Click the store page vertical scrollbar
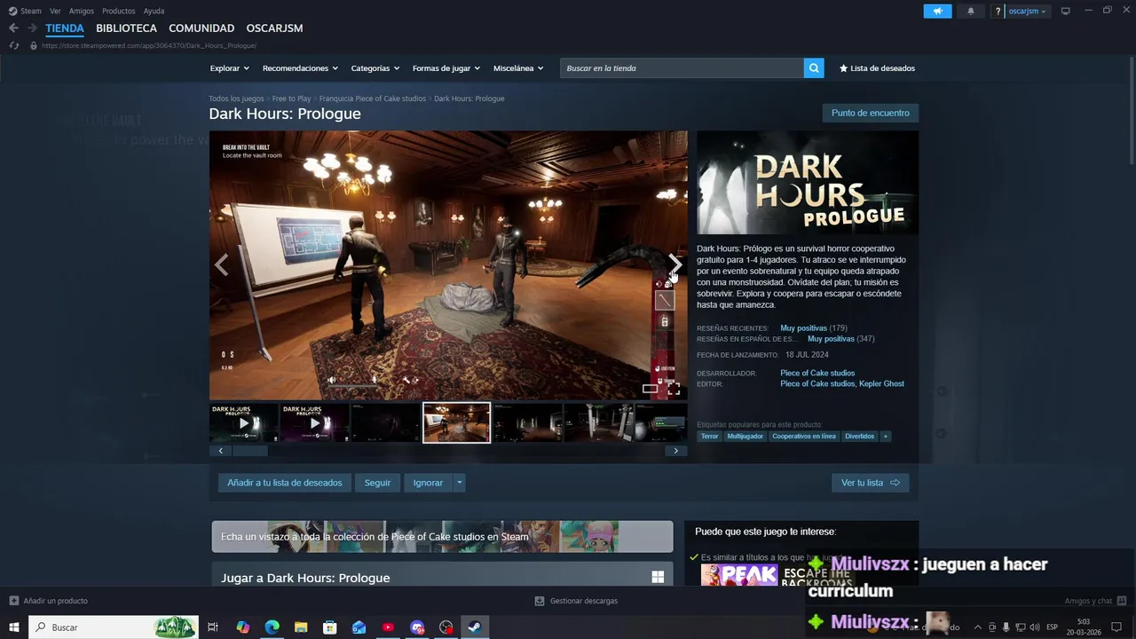Image resolution: width=1136 pixels, height=639 pixels. coord(1131,111)
